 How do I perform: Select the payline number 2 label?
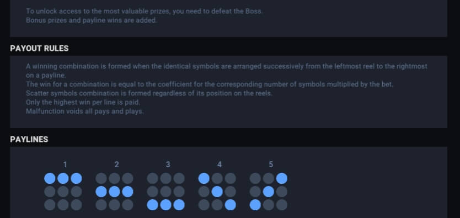[x=116, y=164]
